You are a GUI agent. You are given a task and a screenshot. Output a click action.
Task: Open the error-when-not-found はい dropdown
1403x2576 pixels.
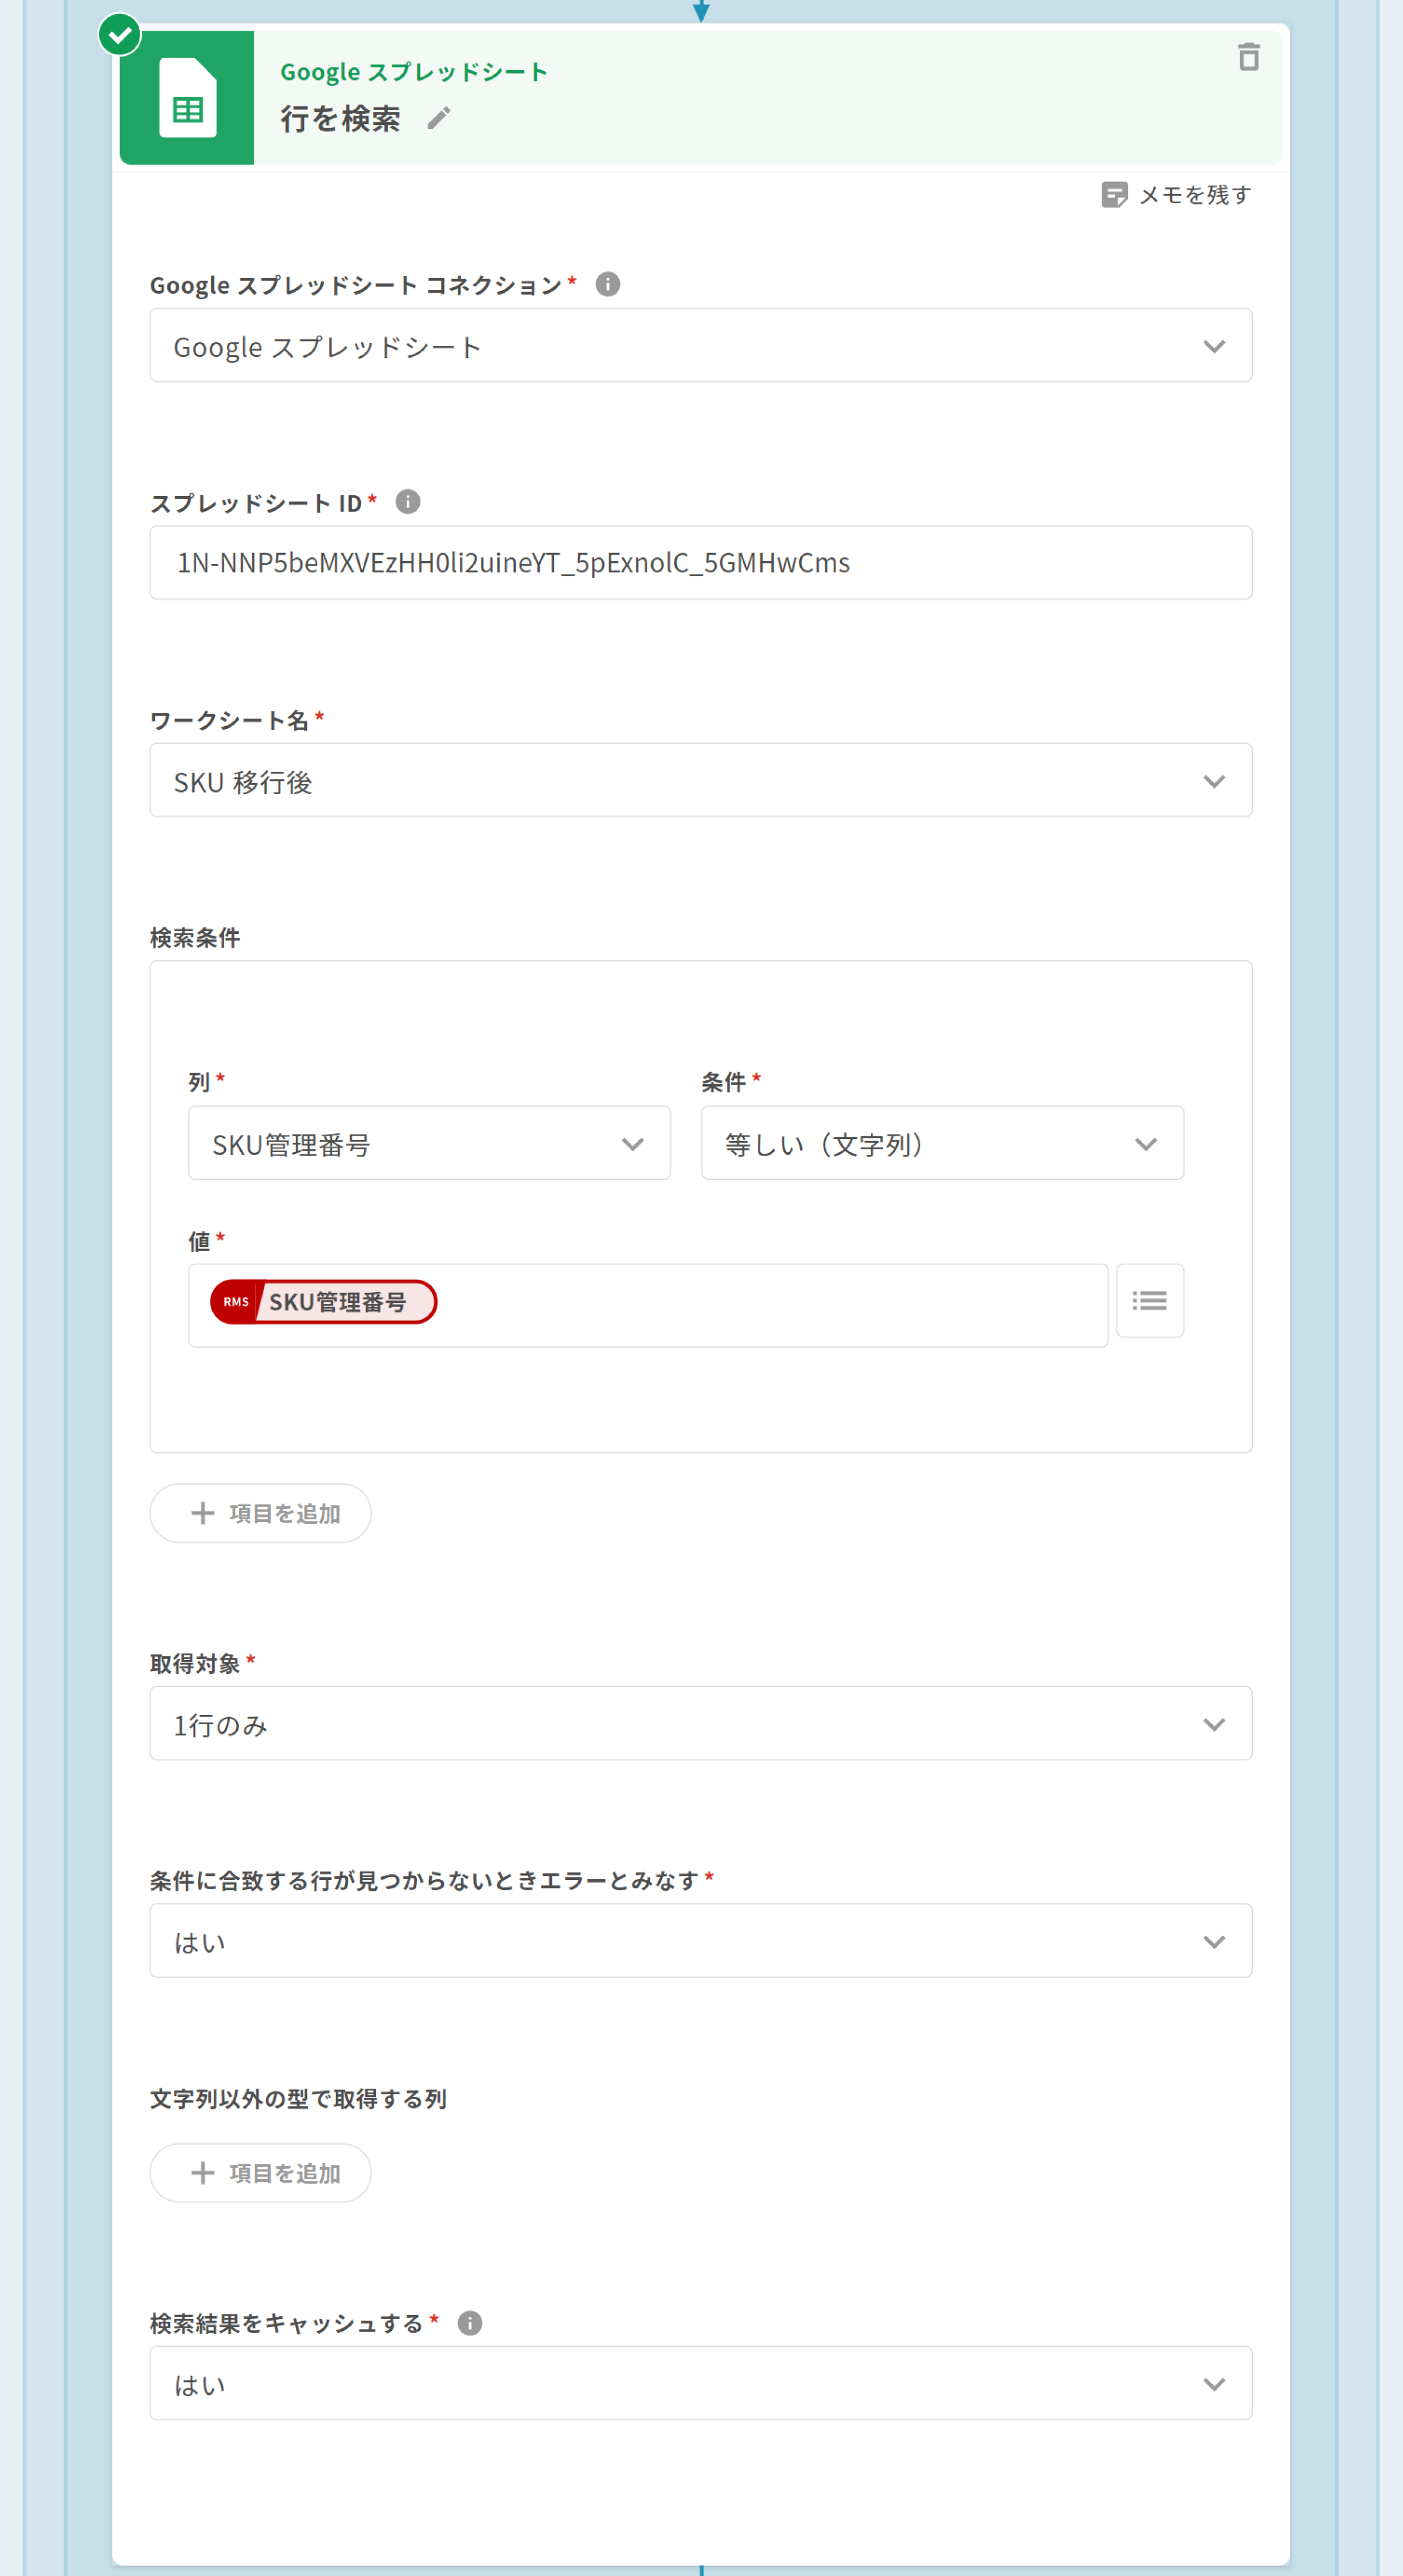tap(700, 1941)
